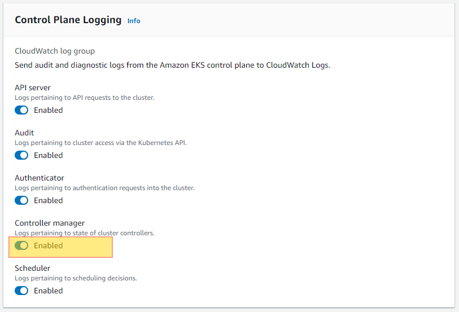Click the Enabled label under API server

48,110
